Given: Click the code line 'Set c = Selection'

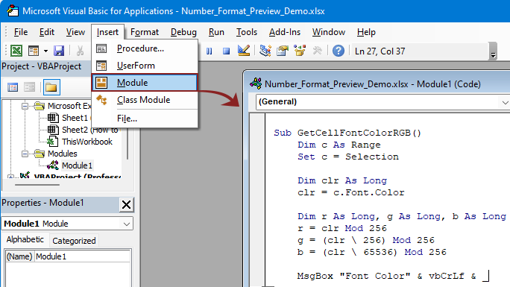Looking at the screenshot, I should click(x=348, y=157).
